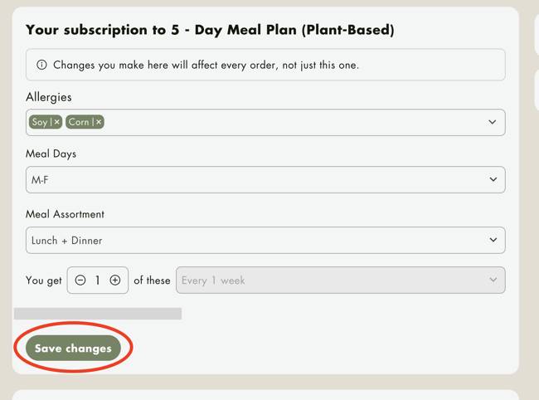
Task: Open the Meal Days dropdown chevron
Action: pos(493,179)
